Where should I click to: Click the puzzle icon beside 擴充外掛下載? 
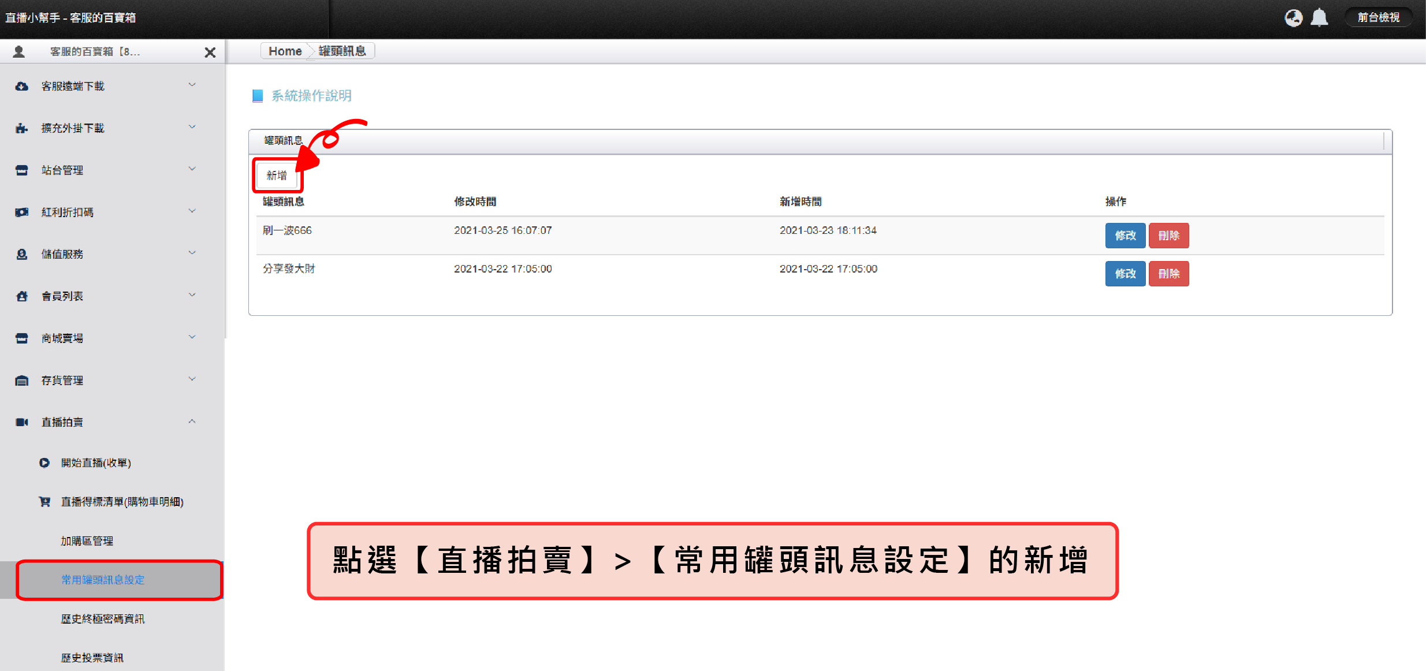(x=21, y=128)
